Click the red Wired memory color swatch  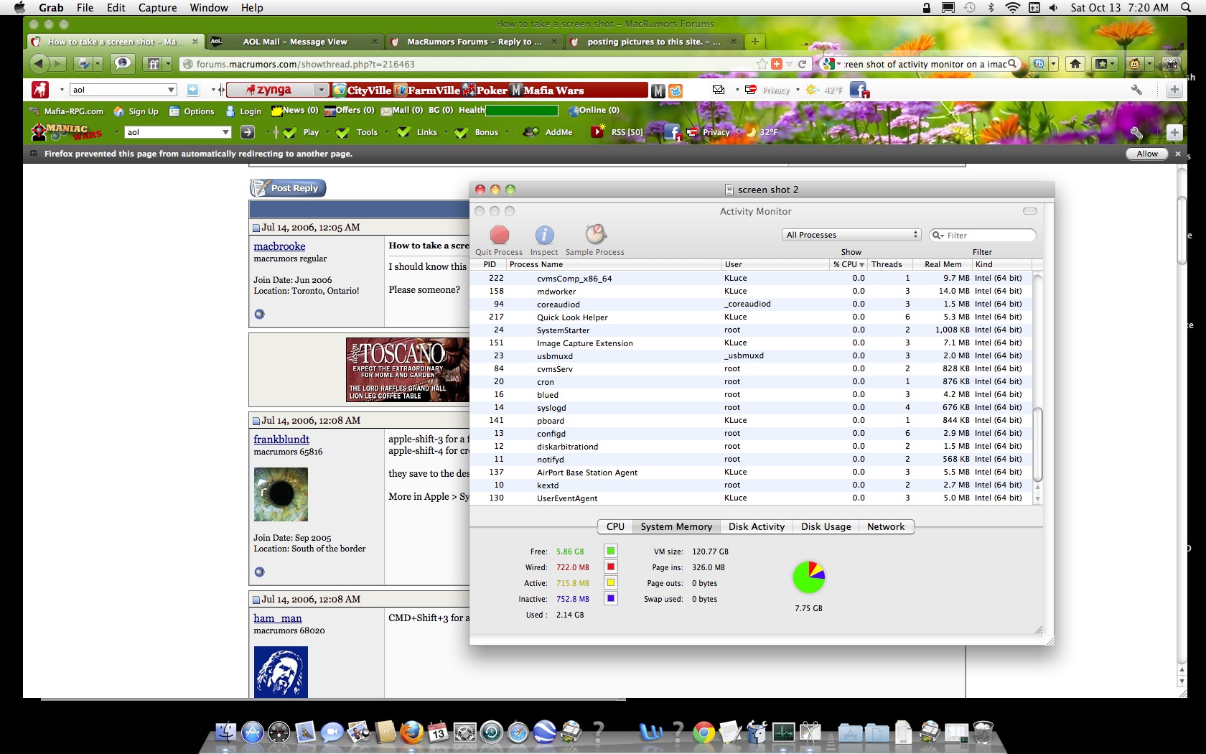click(x=611, y=567)
